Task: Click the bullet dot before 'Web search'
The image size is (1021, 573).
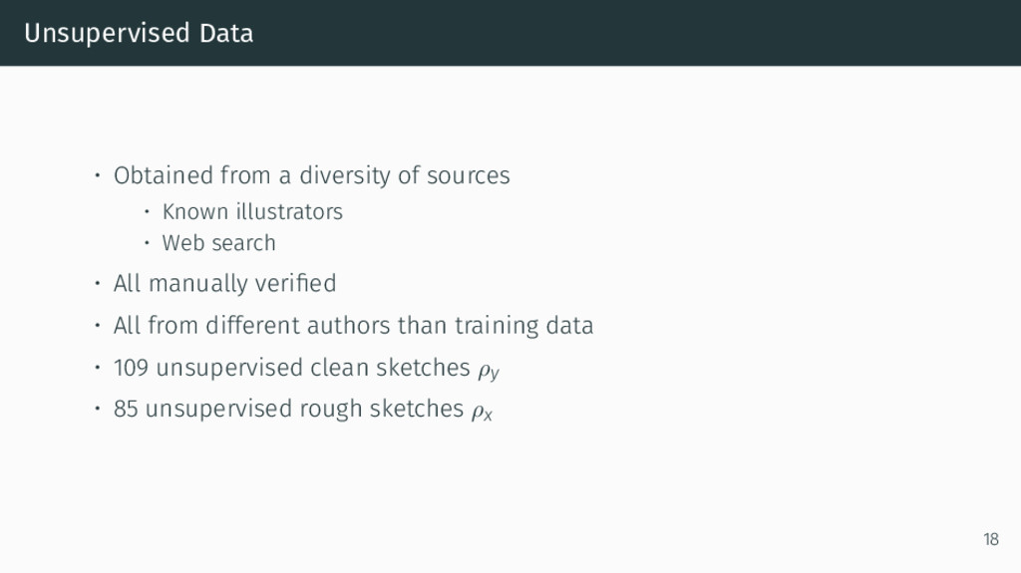Action: coord(147,242)
